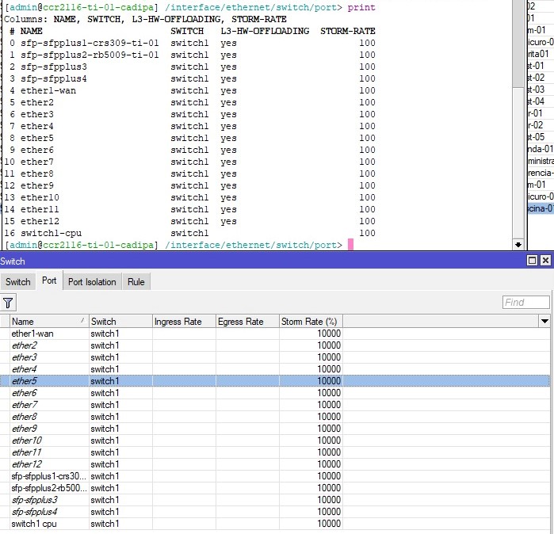Screen dimensions: 554x534
Task: Switch to the Port Isolation tab
Action: (92, 282)
